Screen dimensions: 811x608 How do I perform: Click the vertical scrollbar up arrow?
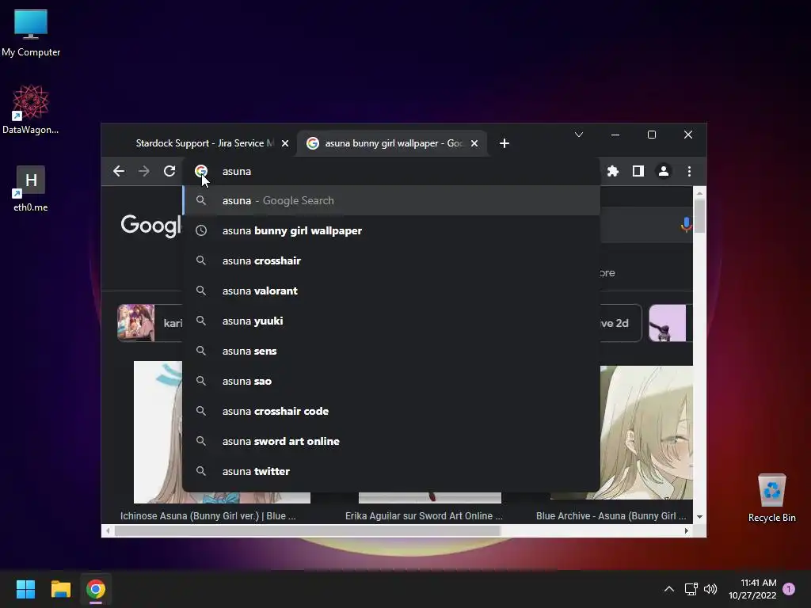pyautogui.click(x=699, y=193)
